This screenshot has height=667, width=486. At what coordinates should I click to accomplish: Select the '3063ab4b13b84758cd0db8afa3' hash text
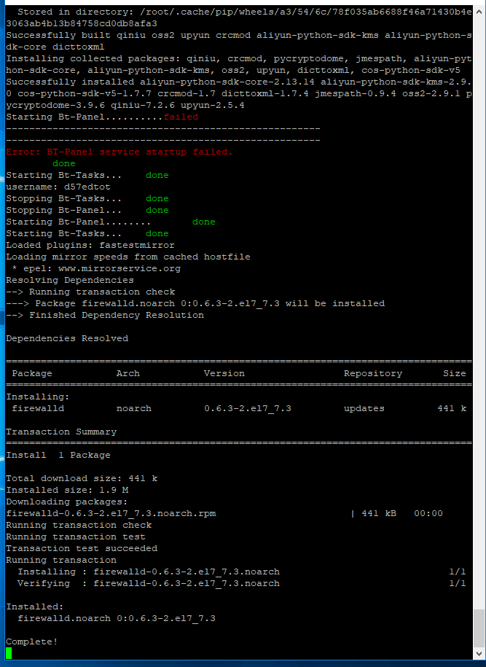(81, 23)
